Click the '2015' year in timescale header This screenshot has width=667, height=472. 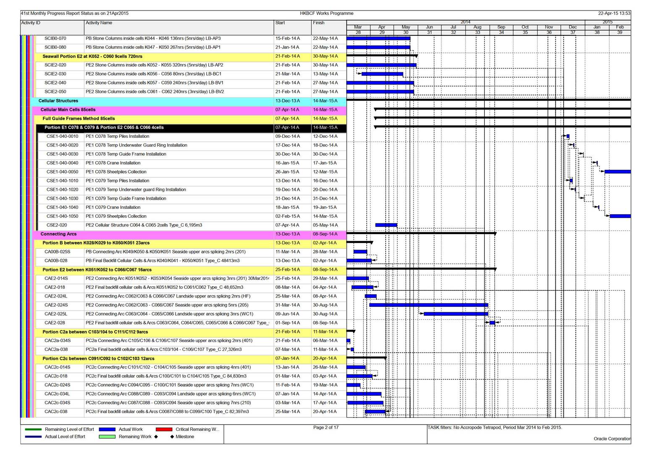pos(608,22)
